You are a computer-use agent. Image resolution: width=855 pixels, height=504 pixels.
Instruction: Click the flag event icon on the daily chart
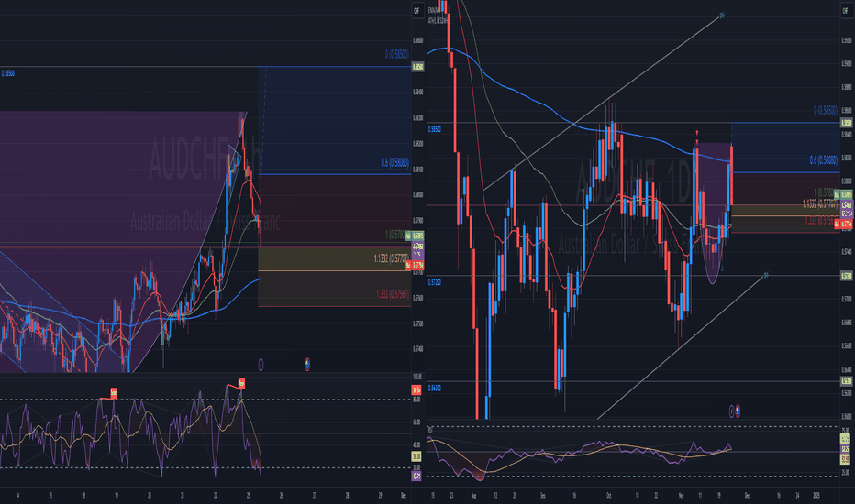(x=738, y=411)
